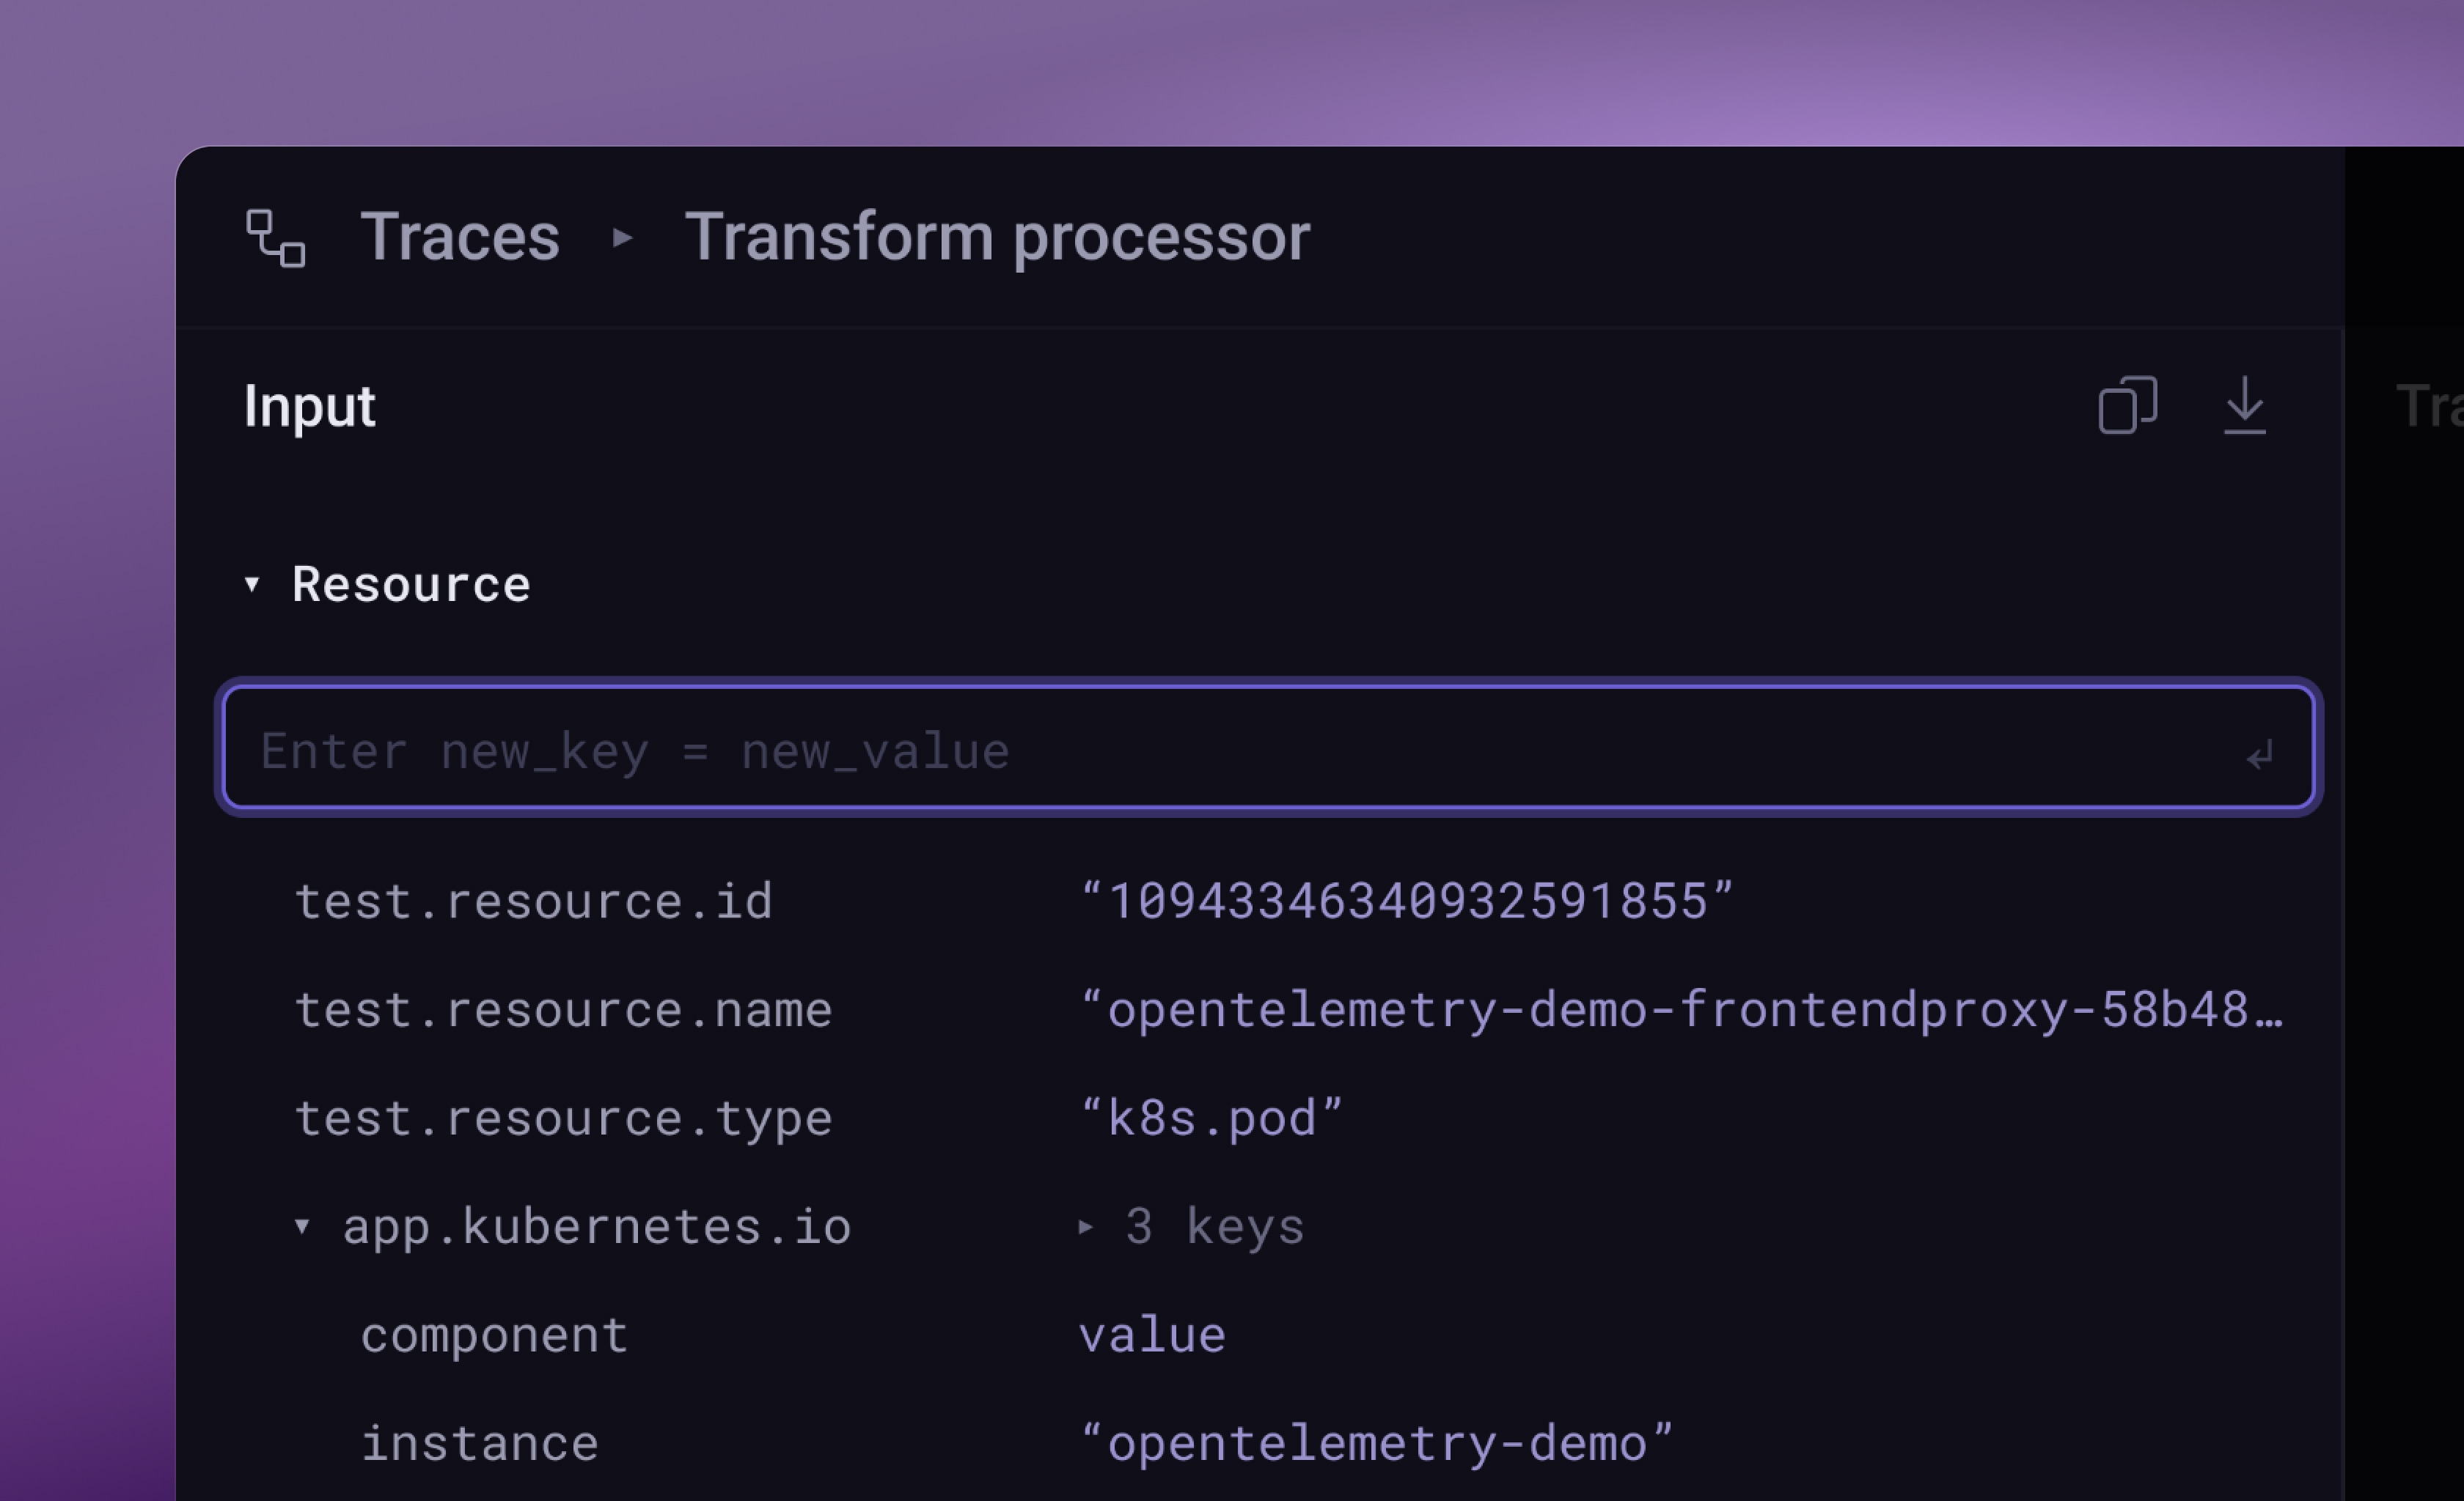Select the instance key row
The width and height of the screenshot is (2464, 1501).
pos(479,1444)
